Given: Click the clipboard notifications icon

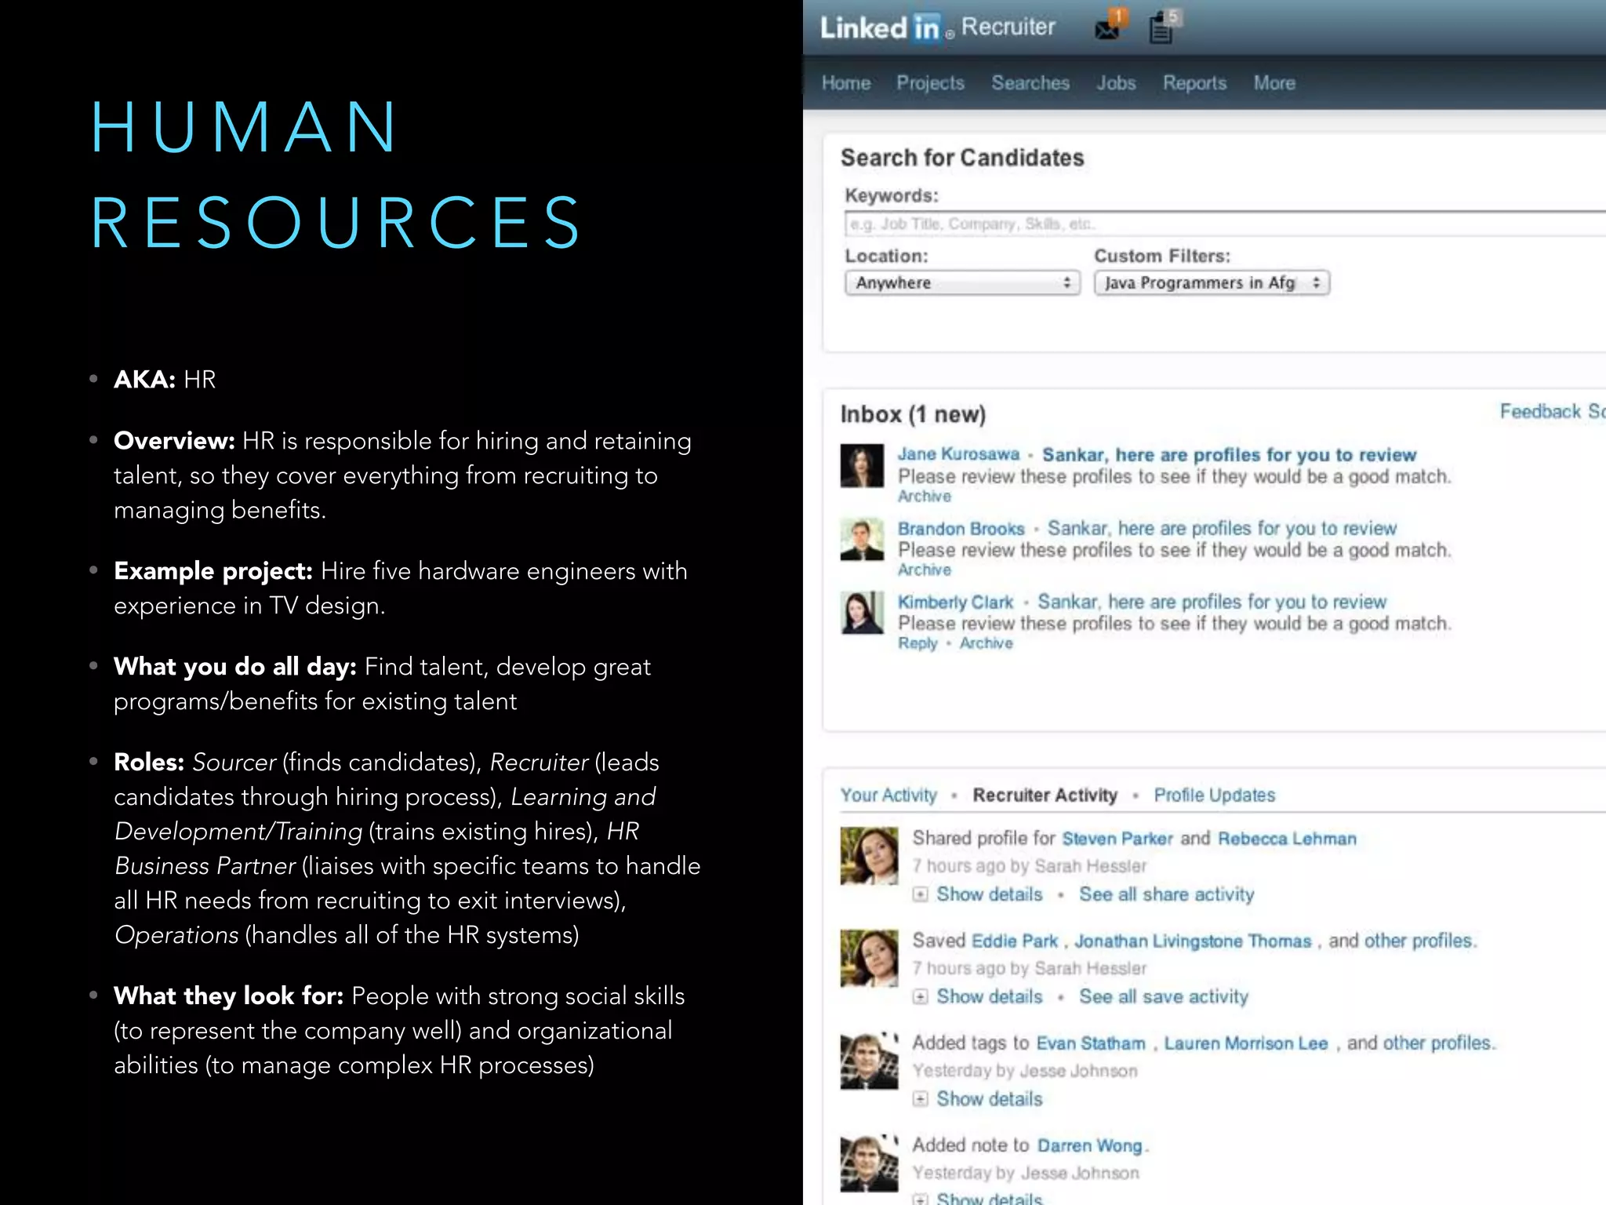Looking at the screenshot, I should coord(1162,28).
